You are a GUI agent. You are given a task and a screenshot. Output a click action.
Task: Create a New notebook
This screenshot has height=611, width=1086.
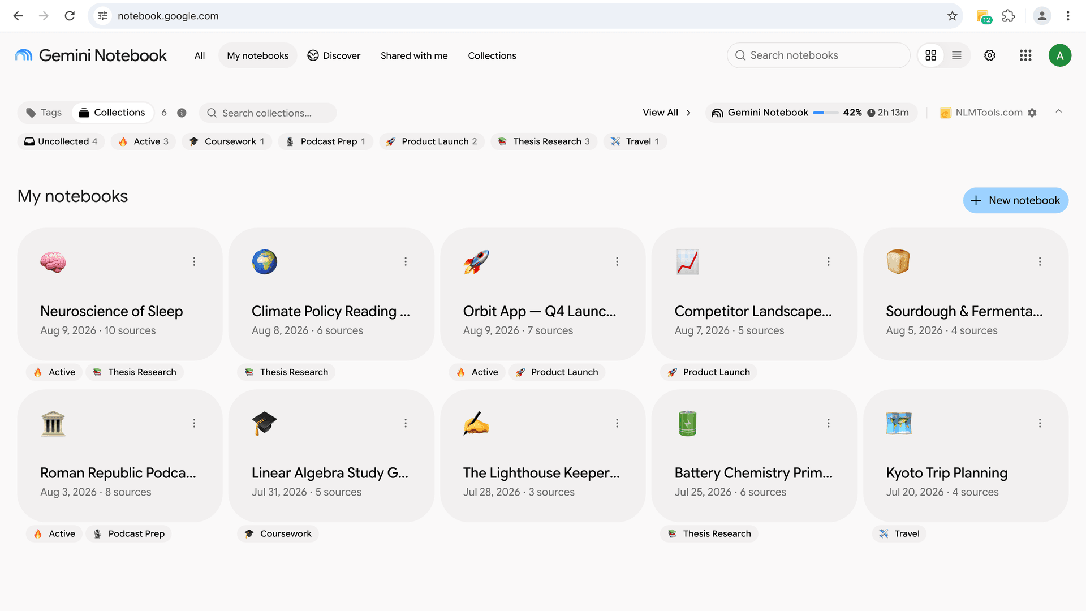pyautogui.click(x=1015, y=200)
